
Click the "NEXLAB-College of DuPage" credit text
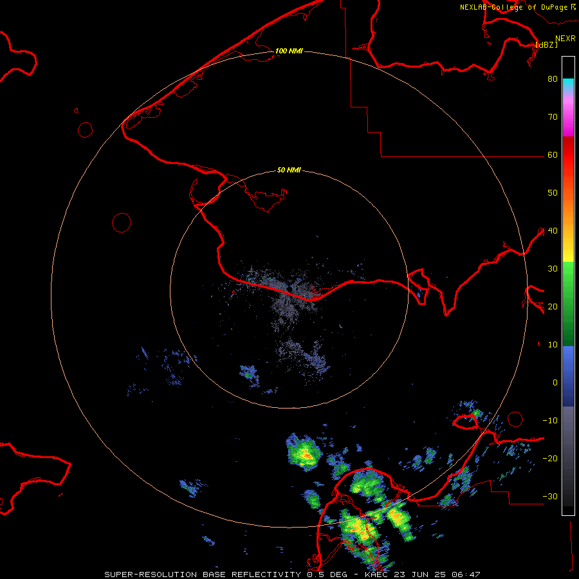(x=514, y=7)
